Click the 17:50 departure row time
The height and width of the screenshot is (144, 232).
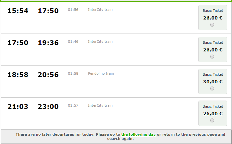pyautogui.click(x=18, y=43)
